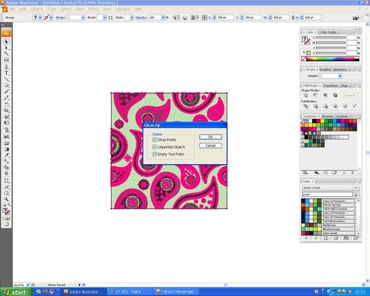The width and height of the screenshot is (370, 296).
Task: Select the Live Paint Bucket tool
Action: coord(6,168)
